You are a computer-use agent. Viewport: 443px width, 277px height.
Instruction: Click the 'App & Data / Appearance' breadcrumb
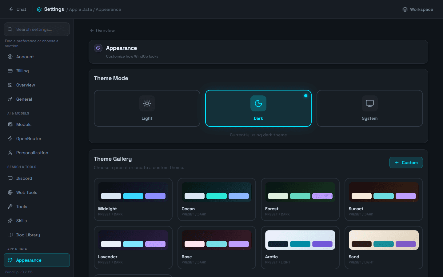tap(95, 9)
